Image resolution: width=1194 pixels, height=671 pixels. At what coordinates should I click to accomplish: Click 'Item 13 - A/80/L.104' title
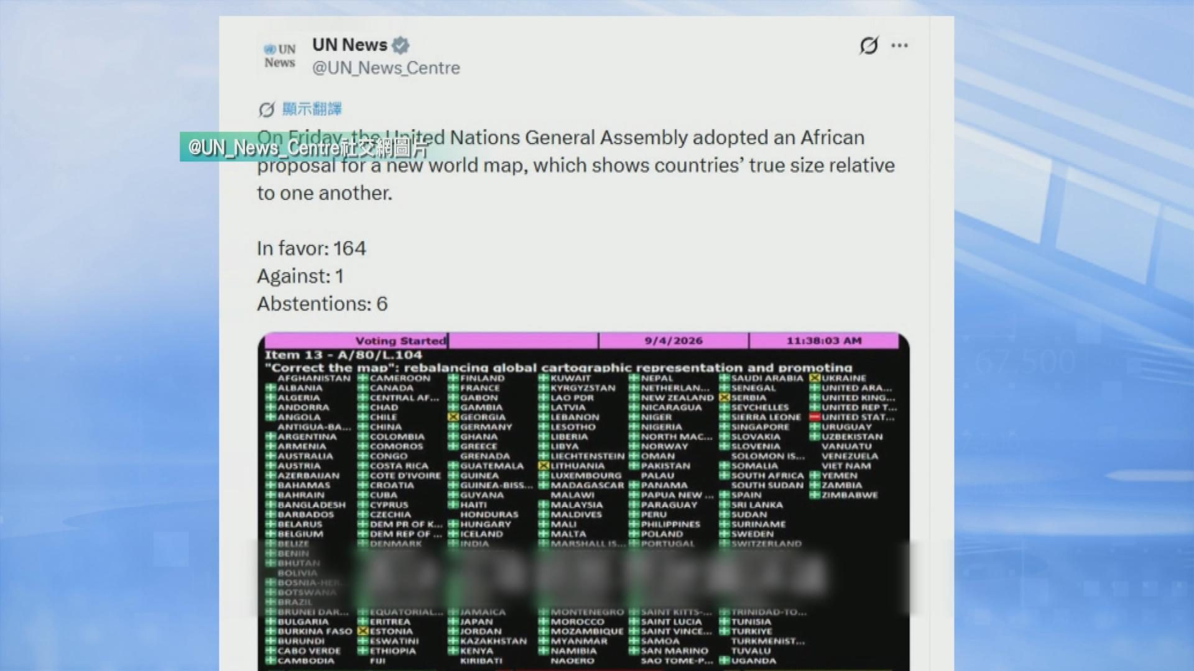pyautogui.click(x=343, y=355)
